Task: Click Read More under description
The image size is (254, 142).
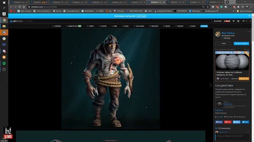Action: [219, 110]
